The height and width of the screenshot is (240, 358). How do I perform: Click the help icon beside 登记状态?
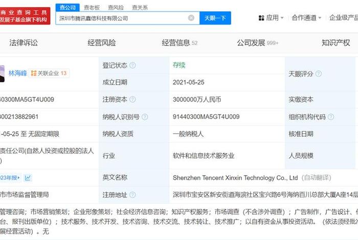(132, 65)
